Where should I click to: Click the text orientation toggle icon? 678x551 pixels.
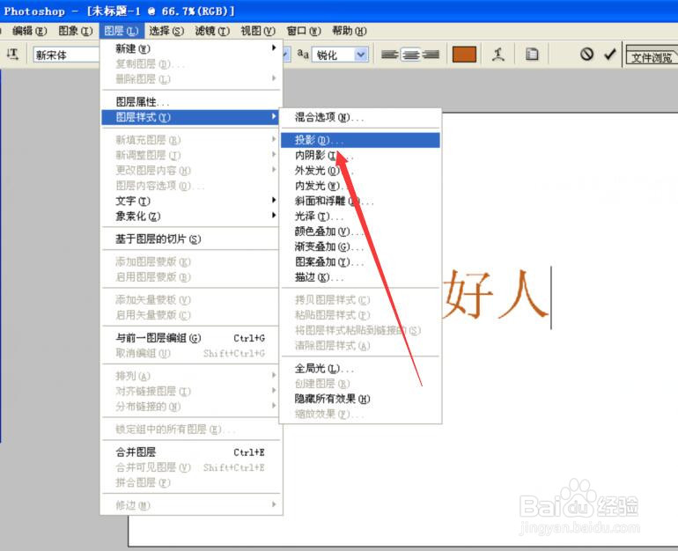coord(12,55)
